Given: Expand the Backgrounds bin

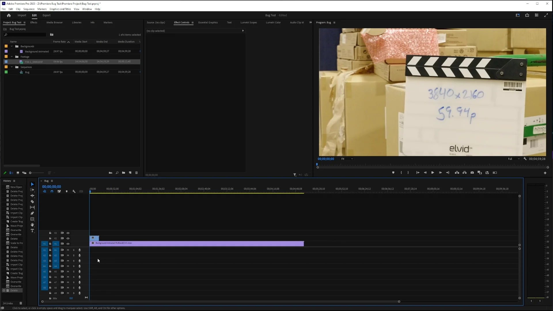Looking at the screenshot, I should click(12, 46).
